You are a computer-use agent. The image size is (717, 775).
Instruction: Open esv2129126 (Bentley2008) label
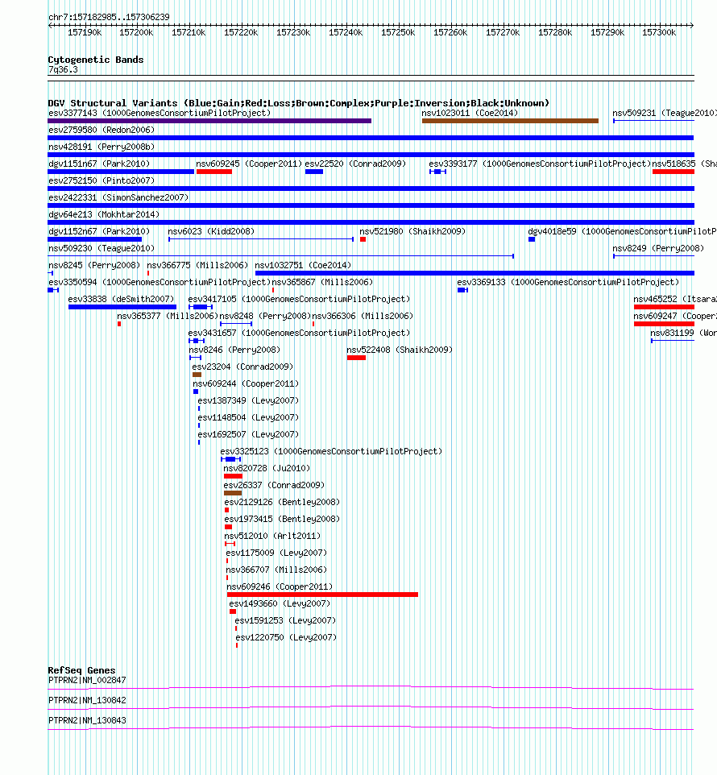point(282,502)
